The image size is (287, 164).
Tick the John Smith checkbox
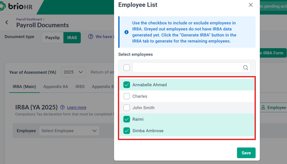(127, 108)
